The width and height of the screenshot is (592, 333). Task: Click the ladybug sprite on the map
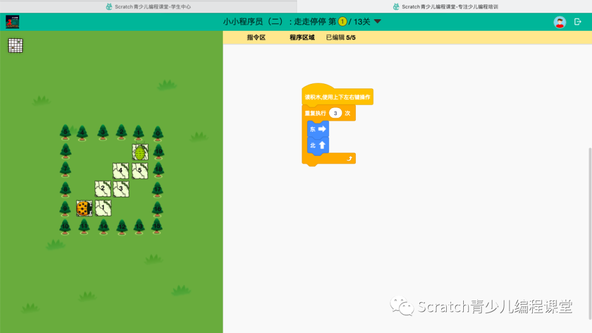[84, 208]
